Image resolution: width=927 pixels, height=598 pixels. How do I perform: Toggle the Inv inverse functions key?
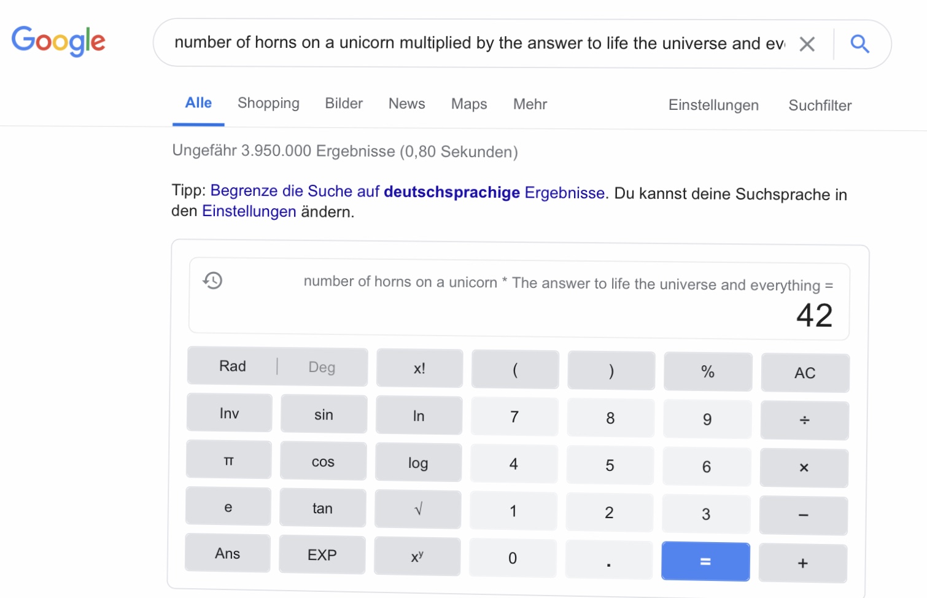click(x=229, y=413)
